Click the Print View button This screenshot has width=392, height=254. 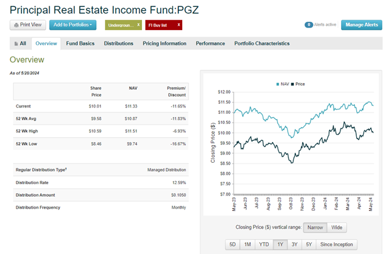28,25
